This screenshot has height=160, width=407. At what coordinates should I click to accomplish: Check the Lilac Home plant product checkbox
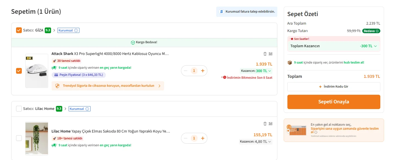[19, 138]
